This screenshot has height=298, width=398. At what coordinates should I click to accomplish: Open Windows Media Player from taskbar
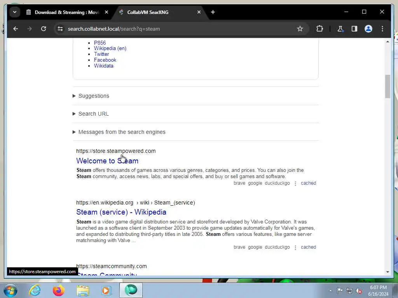[x=106, y=290]
